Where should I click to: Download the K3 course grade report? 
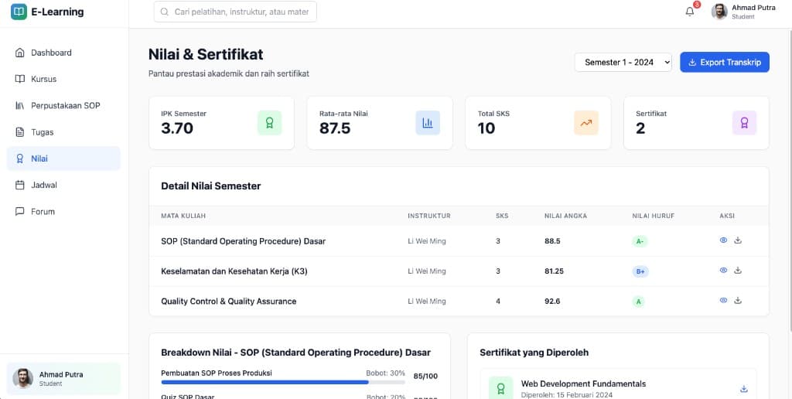coord(738,271)
